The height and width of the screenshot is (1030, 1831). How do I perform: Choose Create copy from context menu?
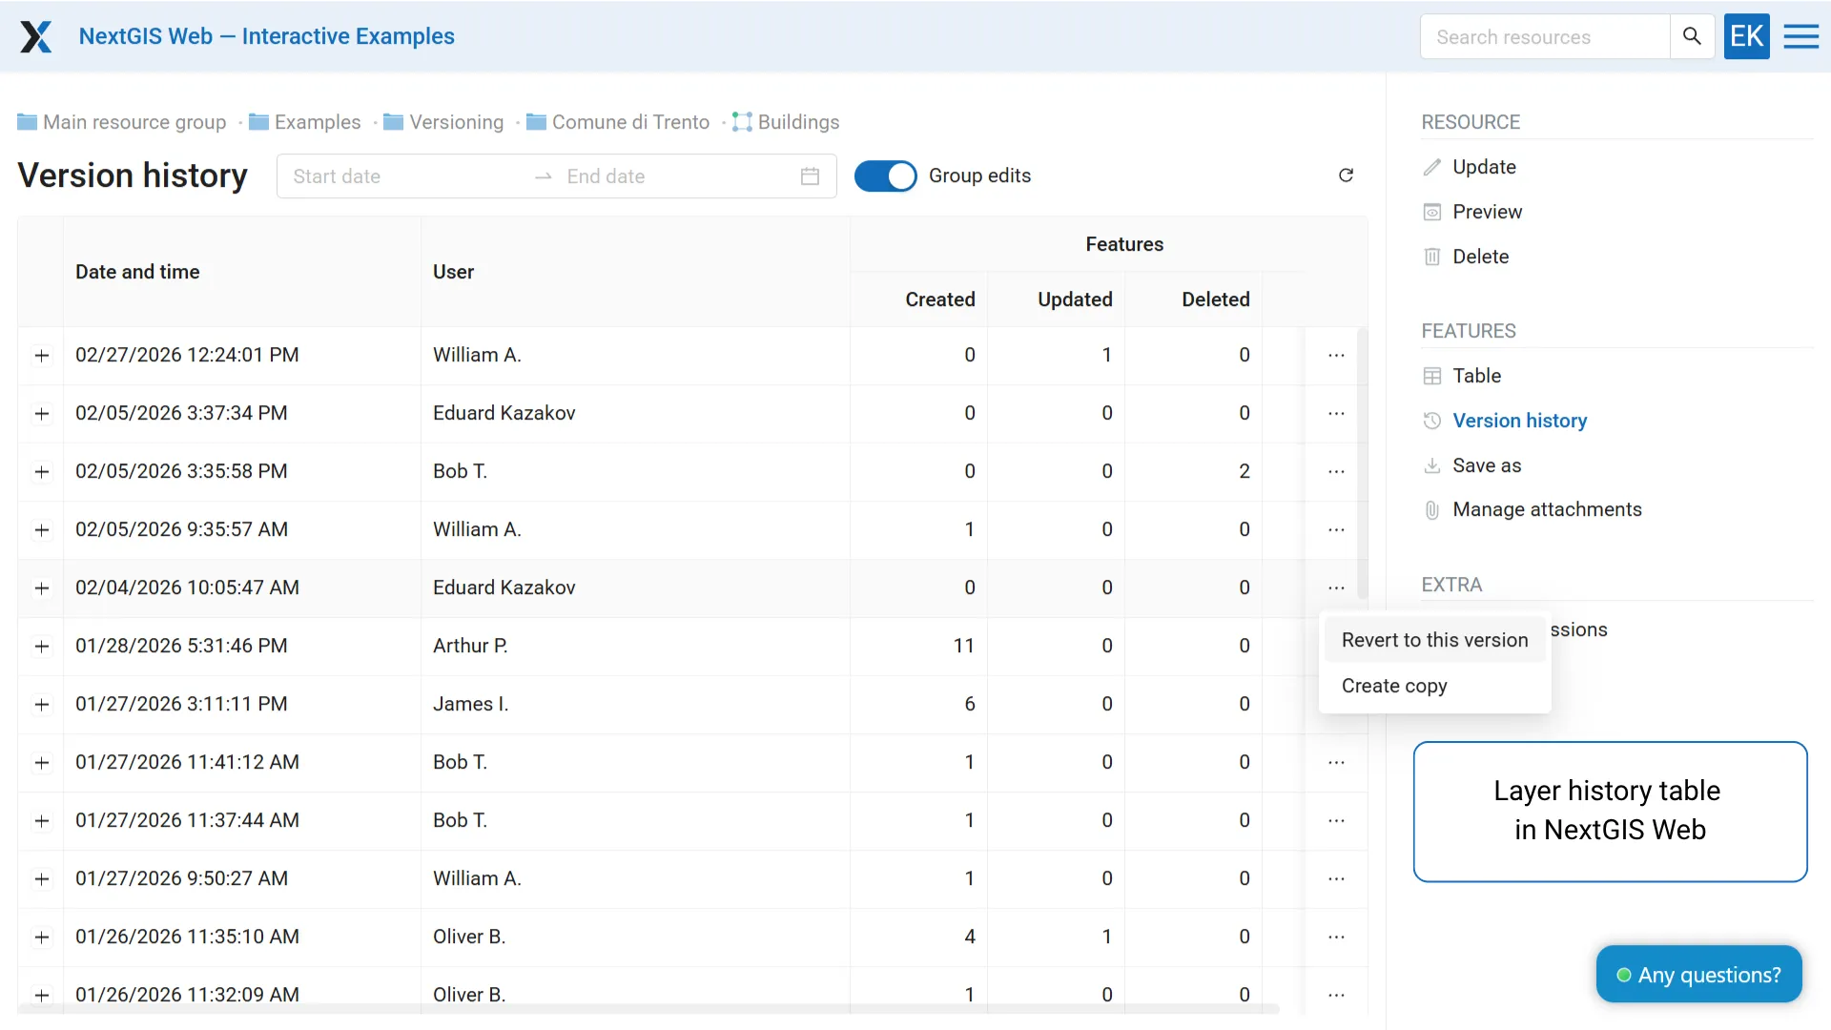[x=1434, y=686]
